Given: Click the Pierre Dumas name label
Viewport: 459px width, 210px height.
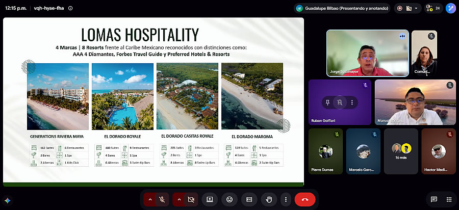Looking at the screenshot, I should pyautogui.click(x=322, y=170).
